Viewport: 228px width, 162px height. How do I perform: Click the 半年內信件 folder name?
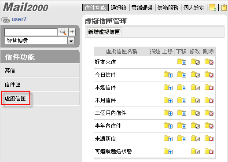tap(108, 126)
